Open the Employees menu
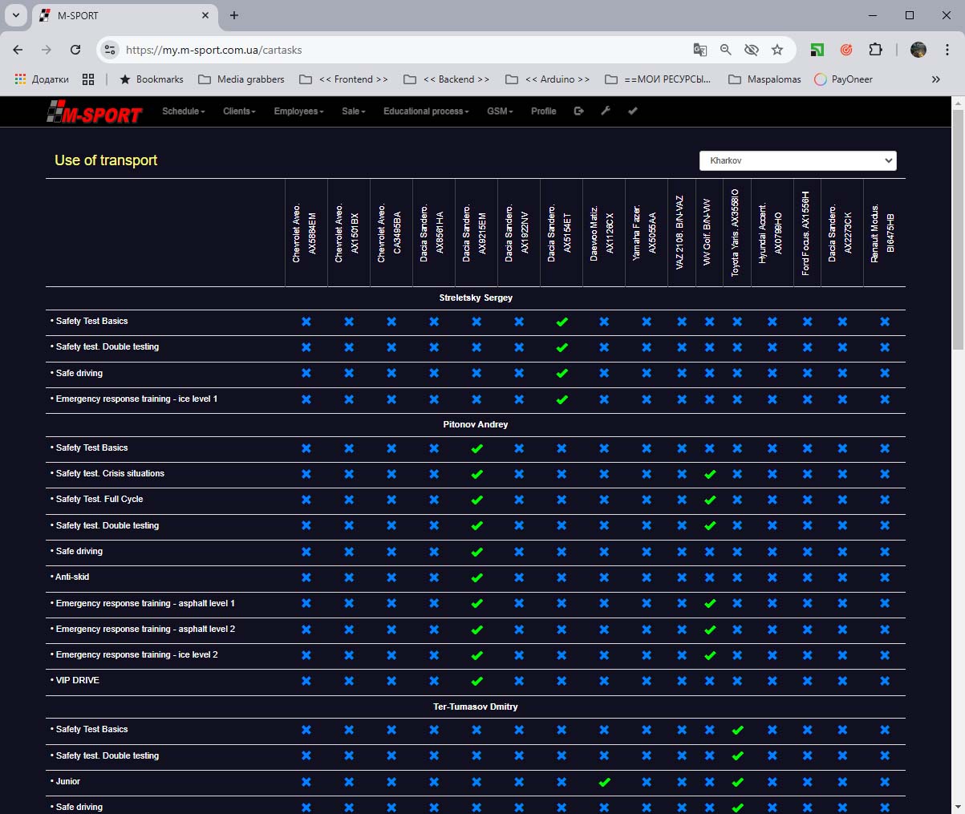The image size is (965, 814). pyautogui.click(x=298, y=111)
